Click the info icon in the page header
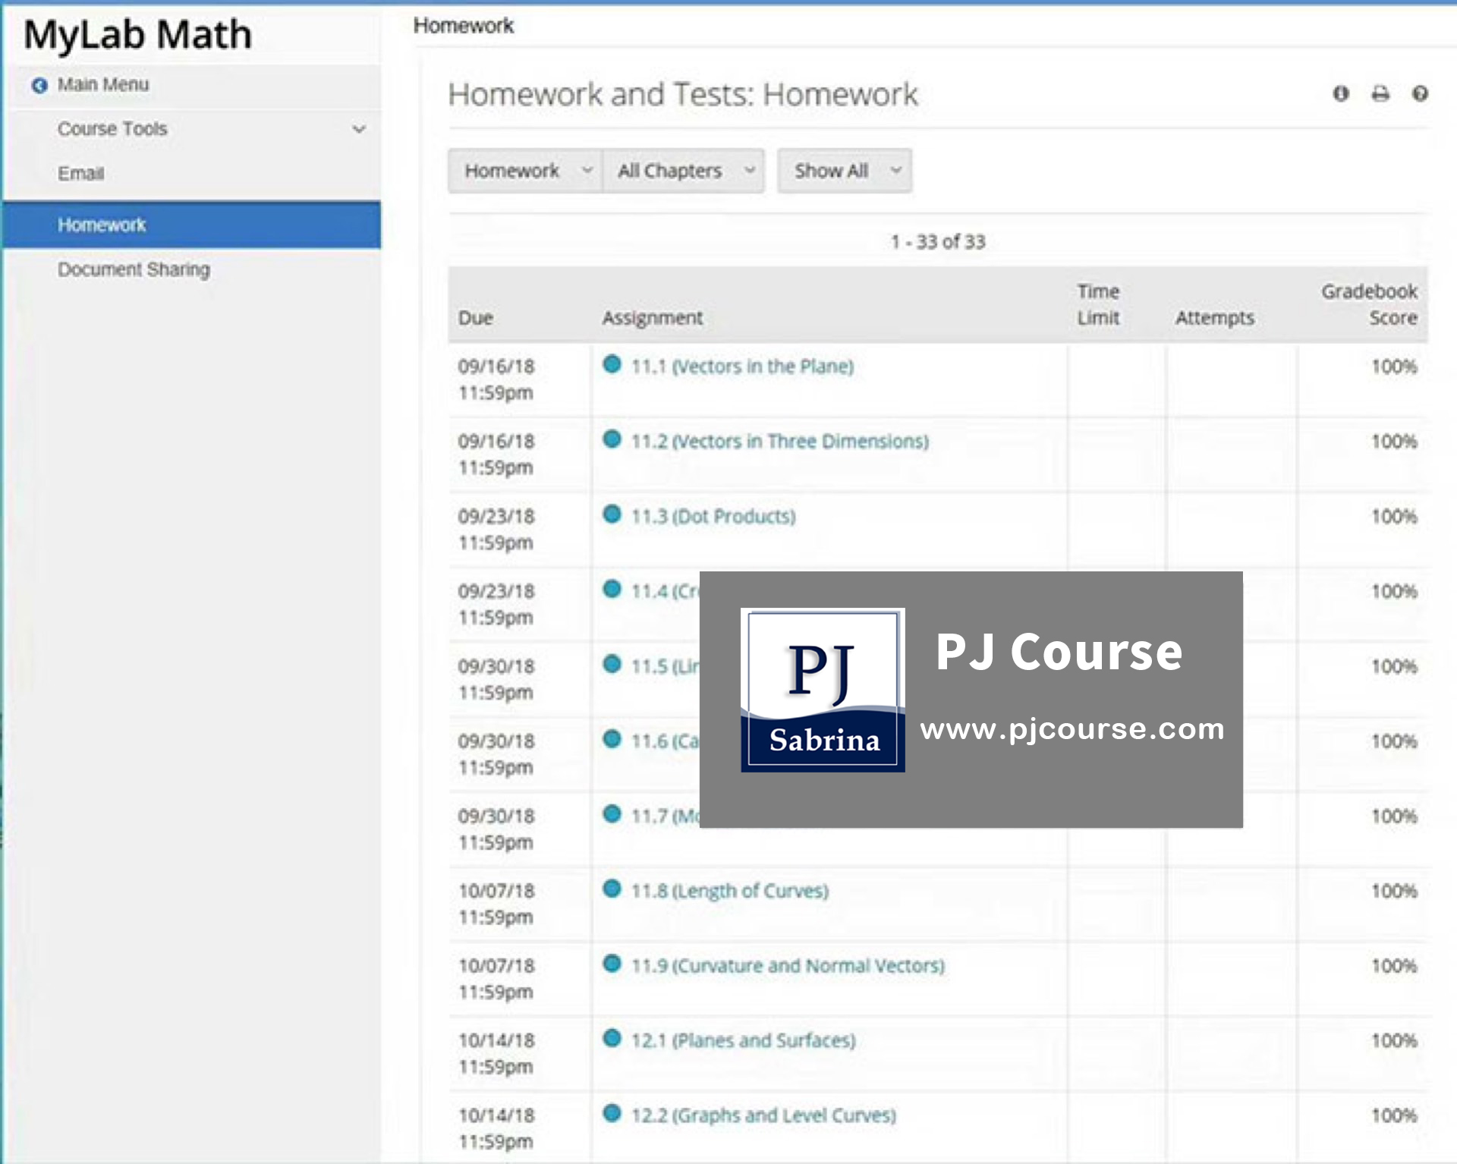This screenshot has width=1457, height=1164. click(x=1341, y=93)
